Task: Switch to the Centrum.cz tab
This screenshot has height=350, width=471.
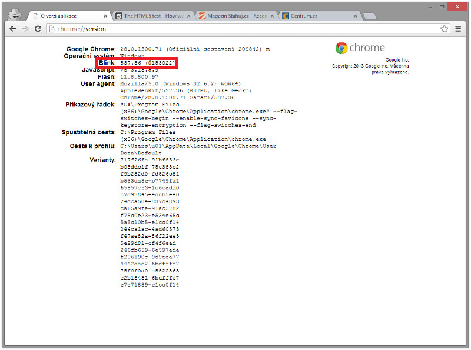Action: tap(320, 16)
